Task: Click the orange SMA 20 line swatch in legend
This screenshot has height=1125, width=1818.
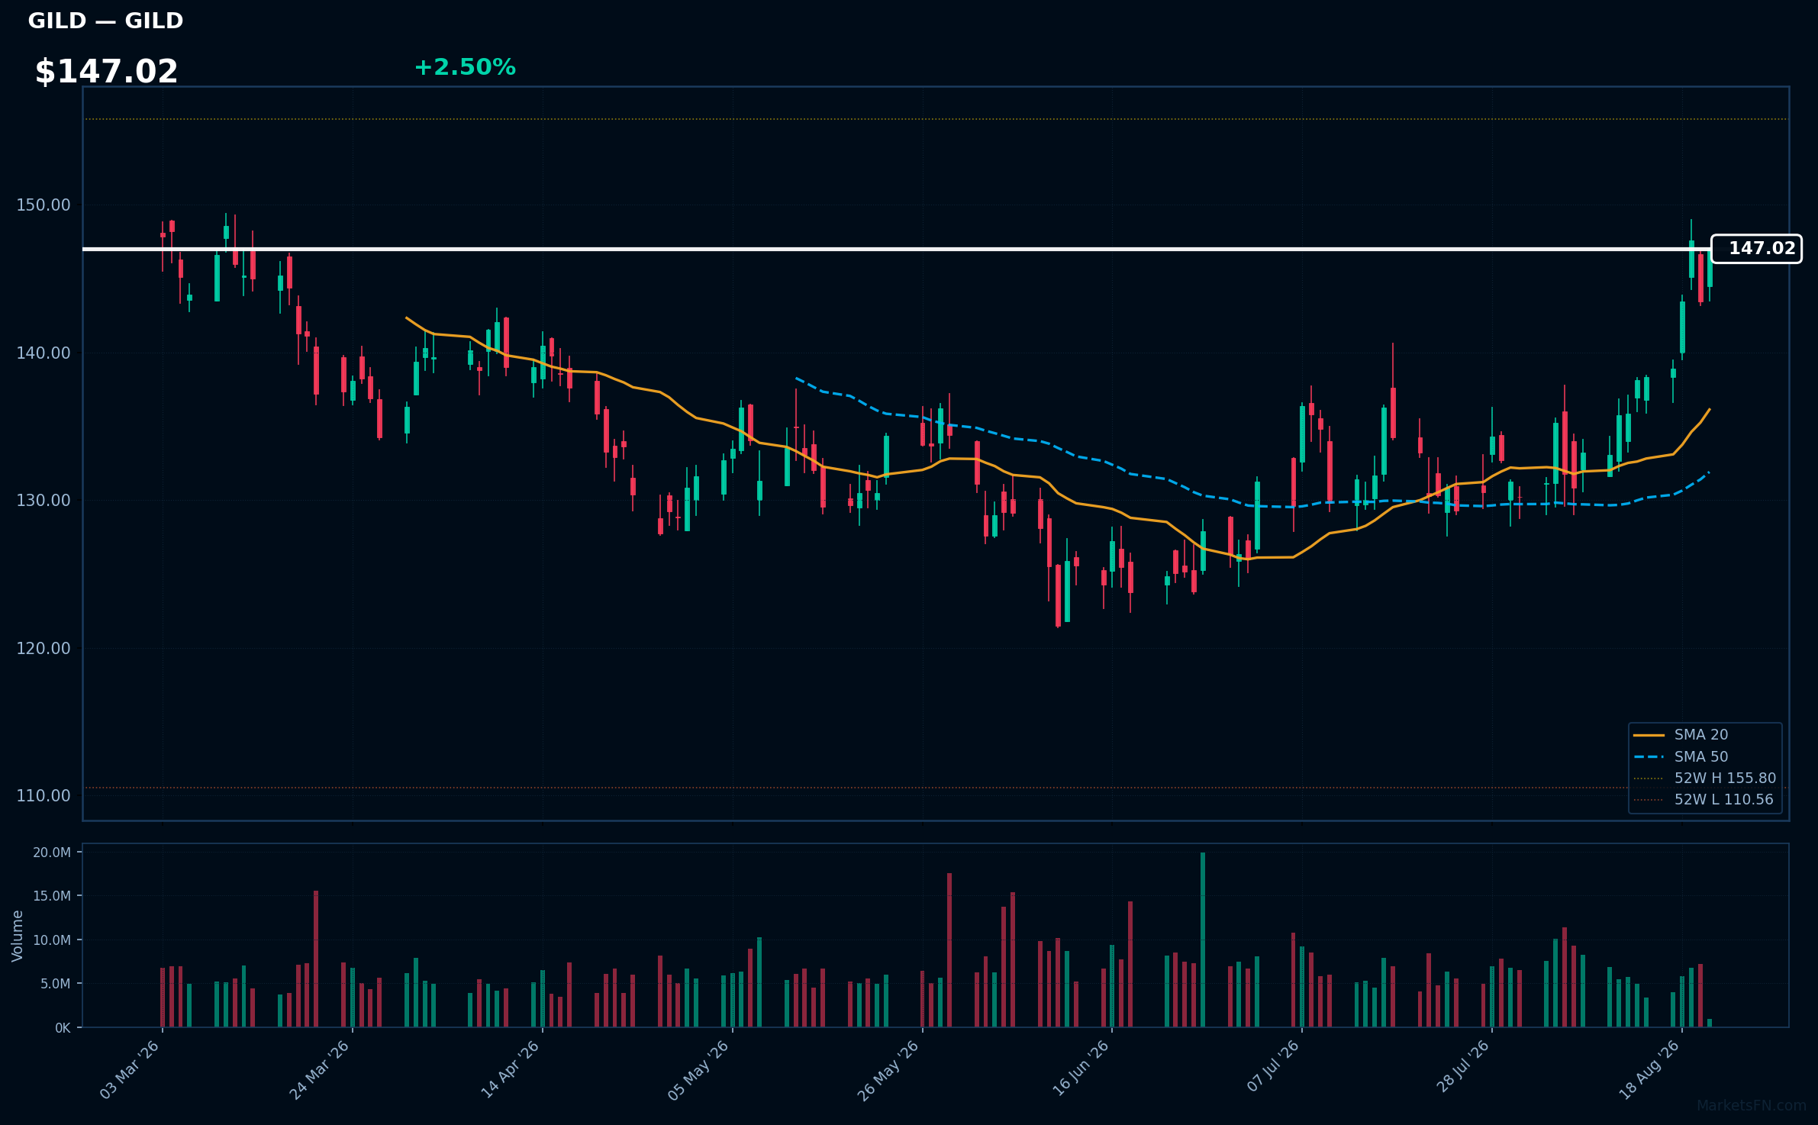Action: tap(1649, 735)
